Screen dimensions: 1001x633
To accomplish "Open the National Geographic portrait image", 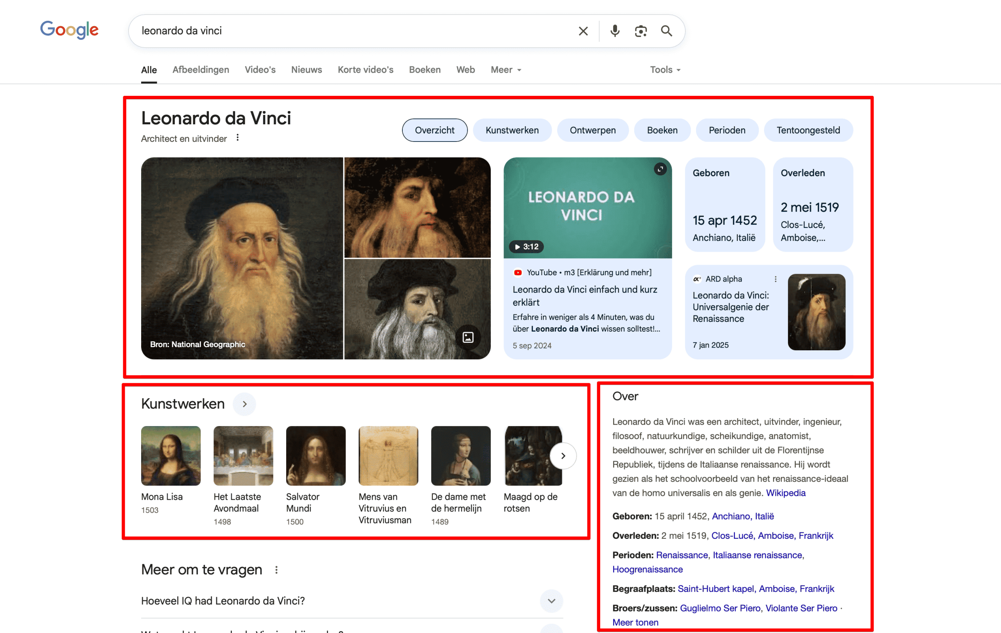I will (x=242, y=258).
